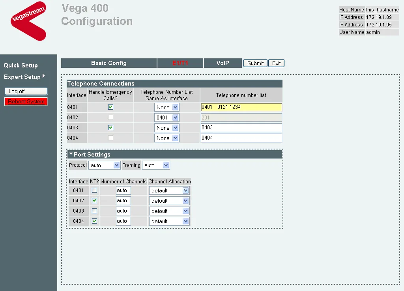The height and width of the screenshot is (291, 404).
Task: Click telephone number list field containing 0403
Action: [x=241, y=128]
